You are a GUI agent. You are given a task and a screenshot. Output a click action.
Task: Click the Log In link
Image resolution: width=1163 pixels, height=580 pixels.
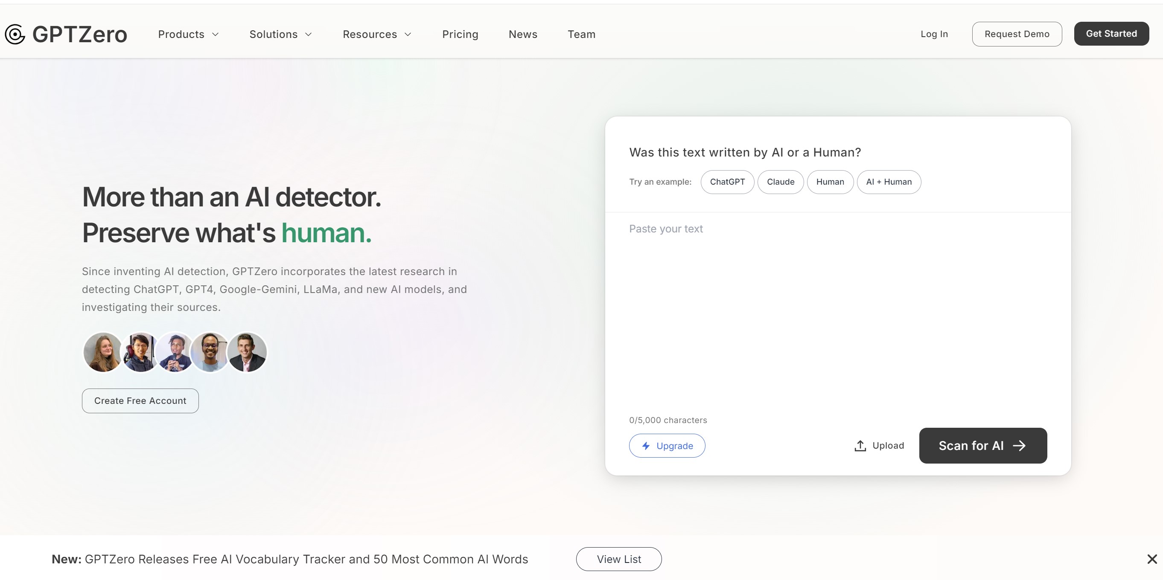tap(934, 34)
